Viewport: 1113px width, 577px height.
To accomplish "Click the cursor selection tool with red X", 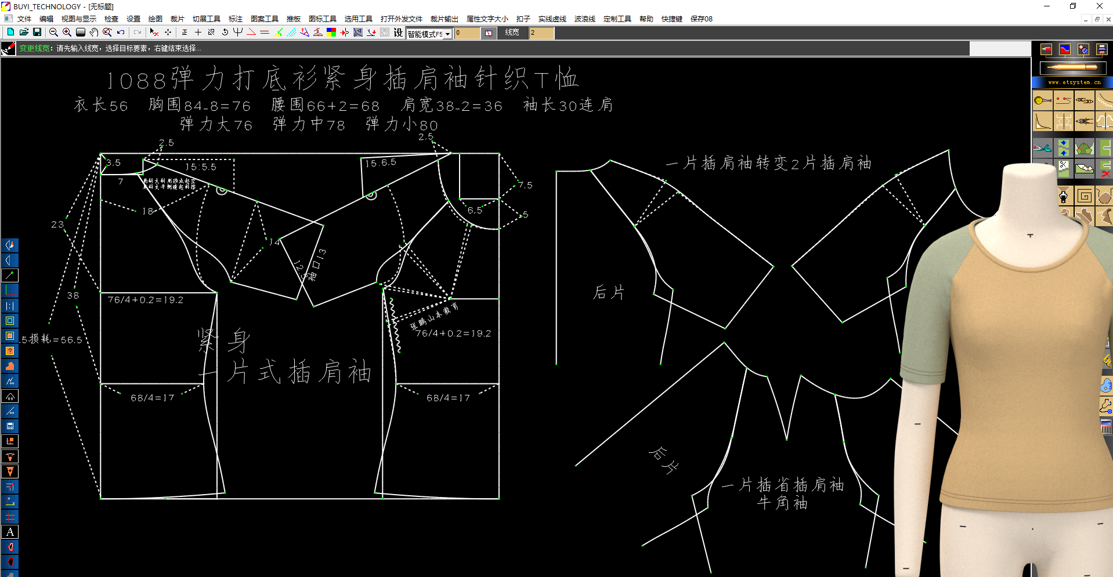I will tap(153, 32).
